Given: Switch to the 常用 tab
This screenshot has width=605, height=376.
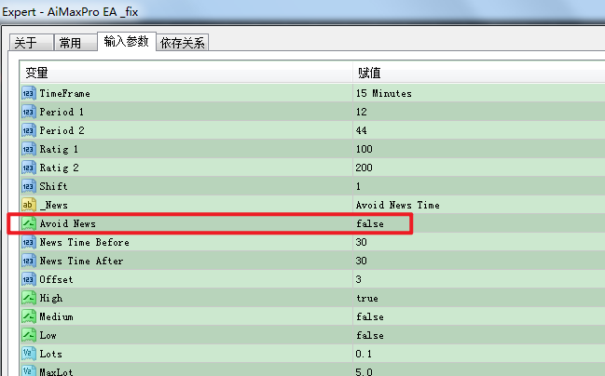Looking at the screenshot, I should (x=70, y=43).
